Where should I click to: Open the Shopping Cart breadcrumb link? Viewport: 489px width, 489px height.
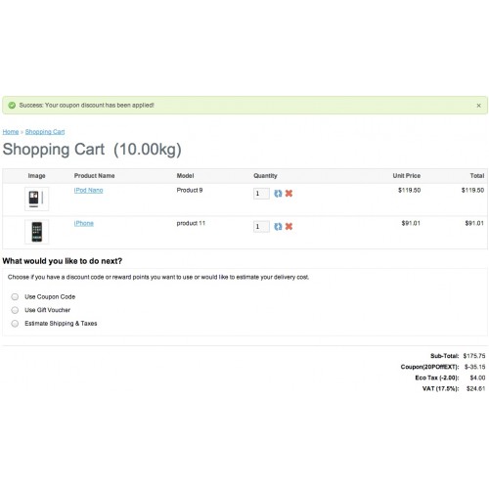[45, 132]
